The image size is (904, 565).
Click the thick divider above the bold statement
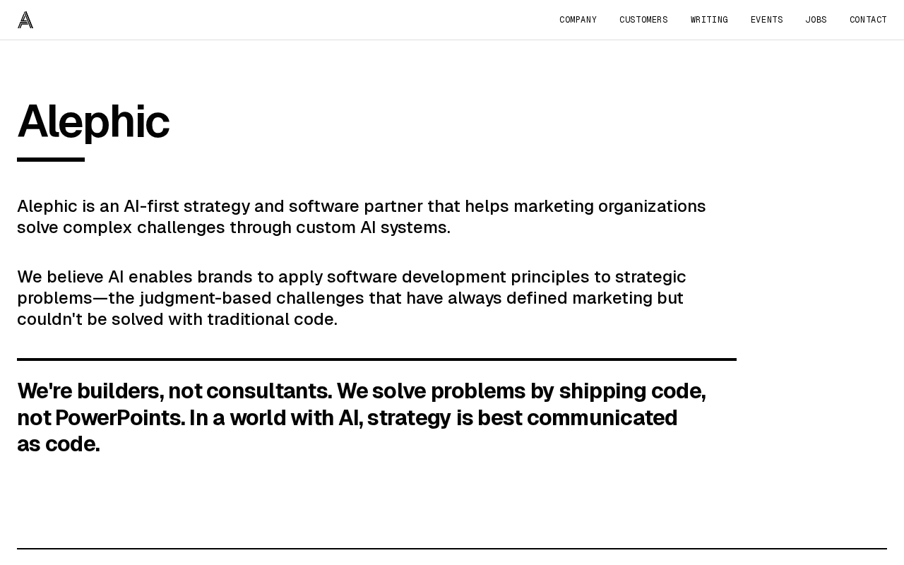(376, 359)
